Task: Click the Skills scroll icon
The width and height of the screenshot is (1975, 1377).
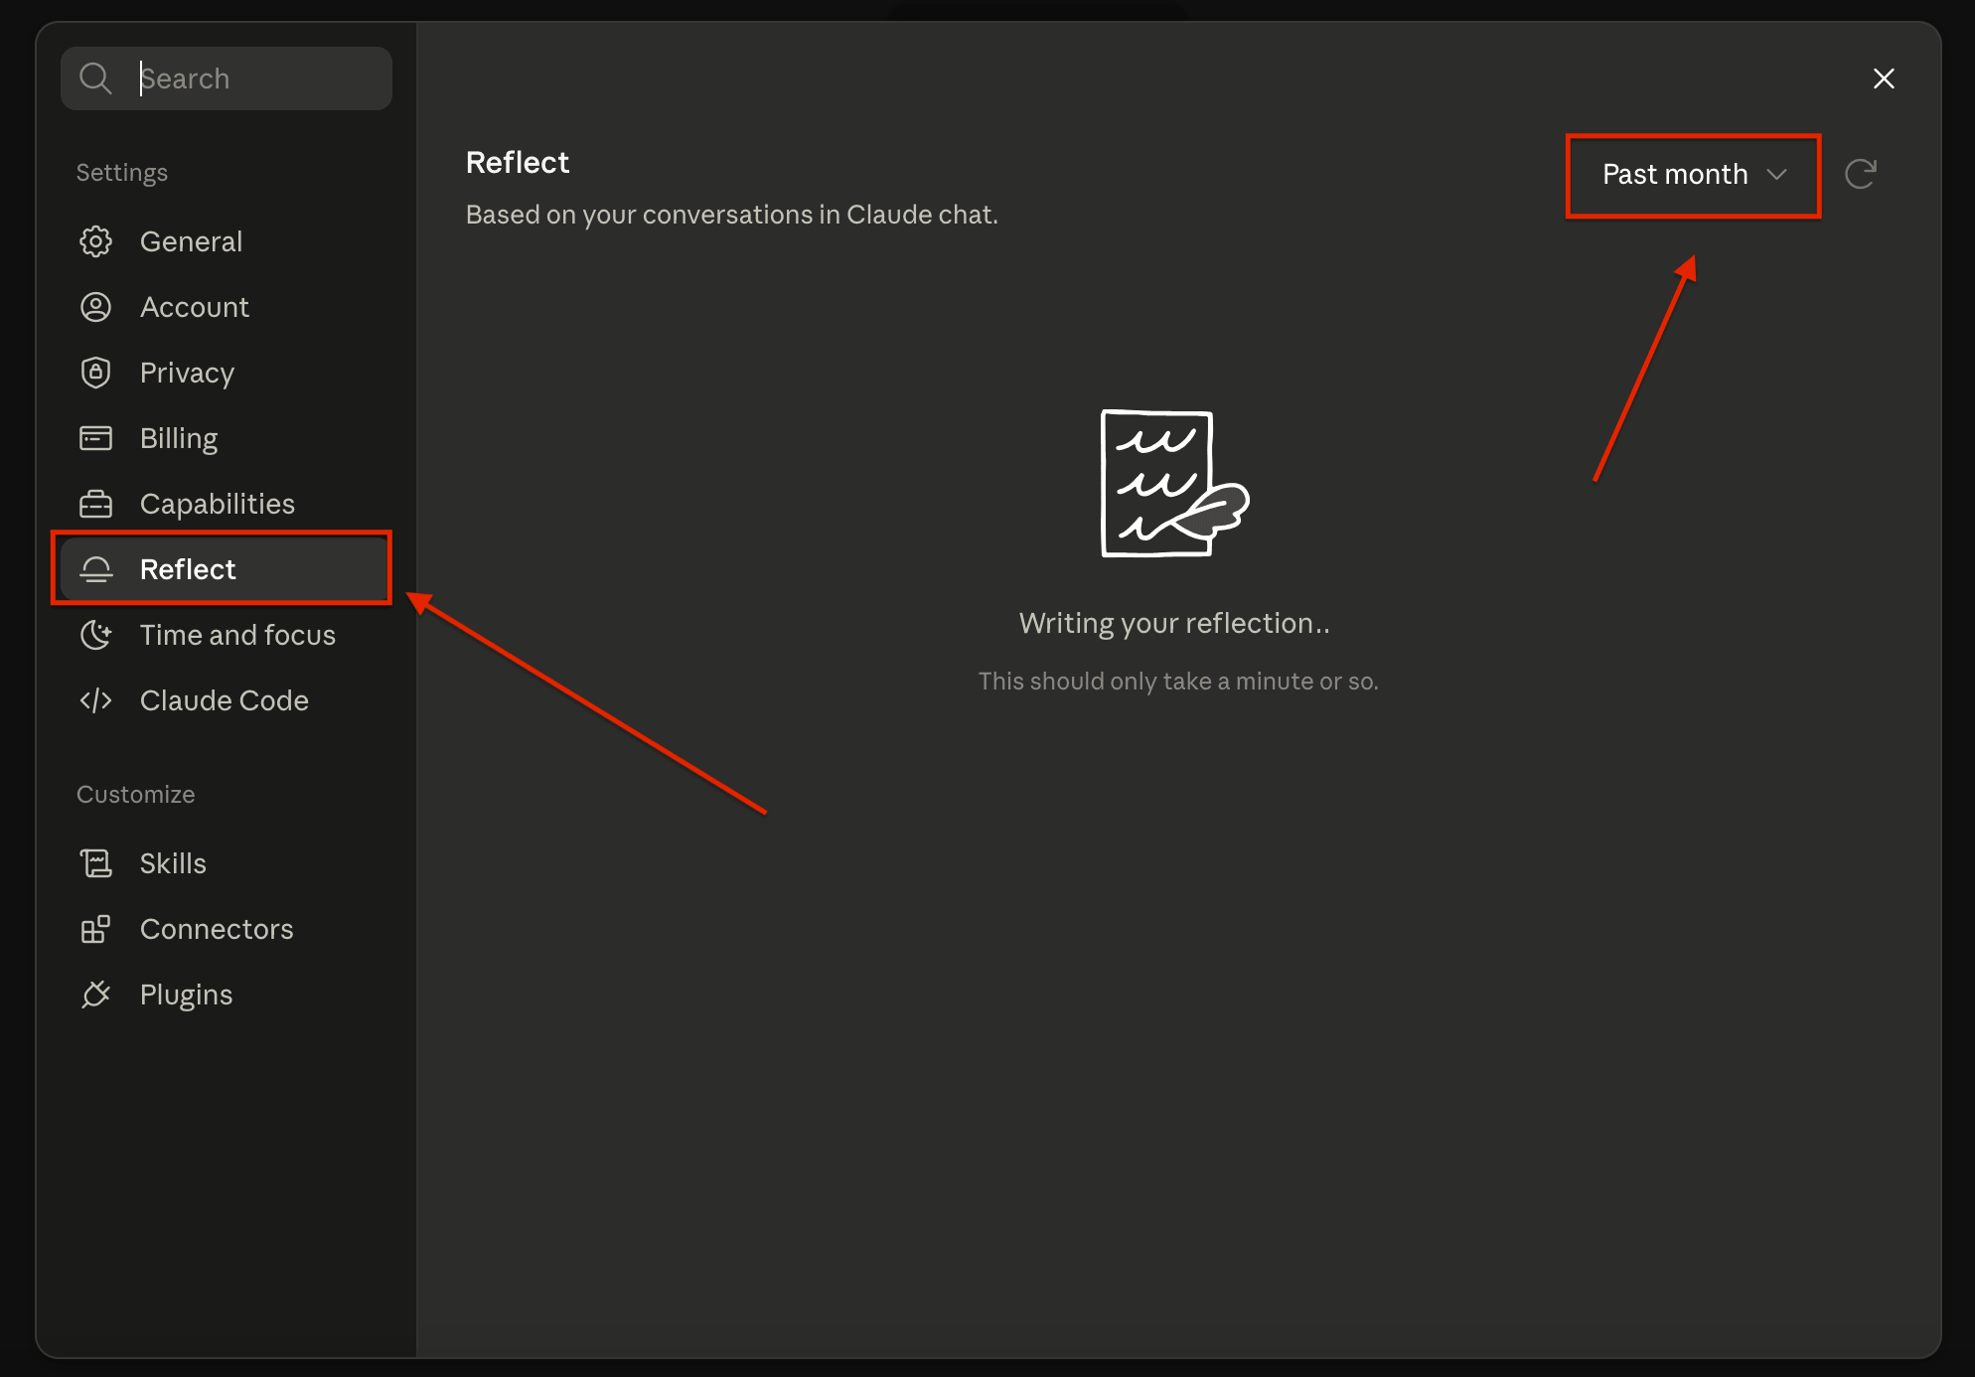Action: [x=95, y=863]
